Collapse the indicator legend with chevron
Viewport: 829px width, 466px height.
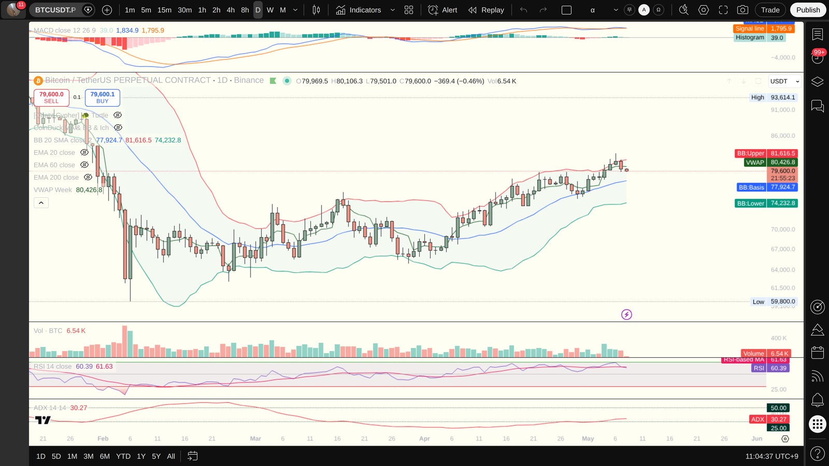pyautogui.click(x=41, y=202)
